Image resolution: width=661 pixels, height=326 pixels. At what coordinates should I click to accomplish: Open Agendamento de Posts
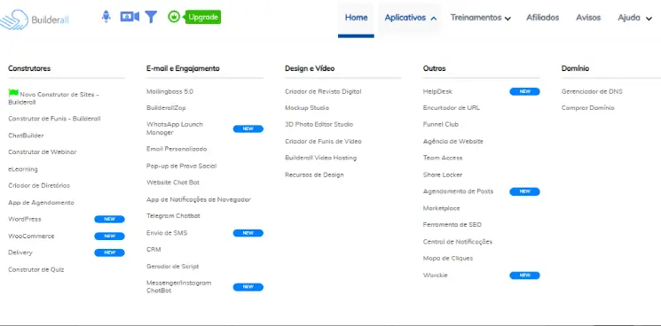tap(458, 191)
